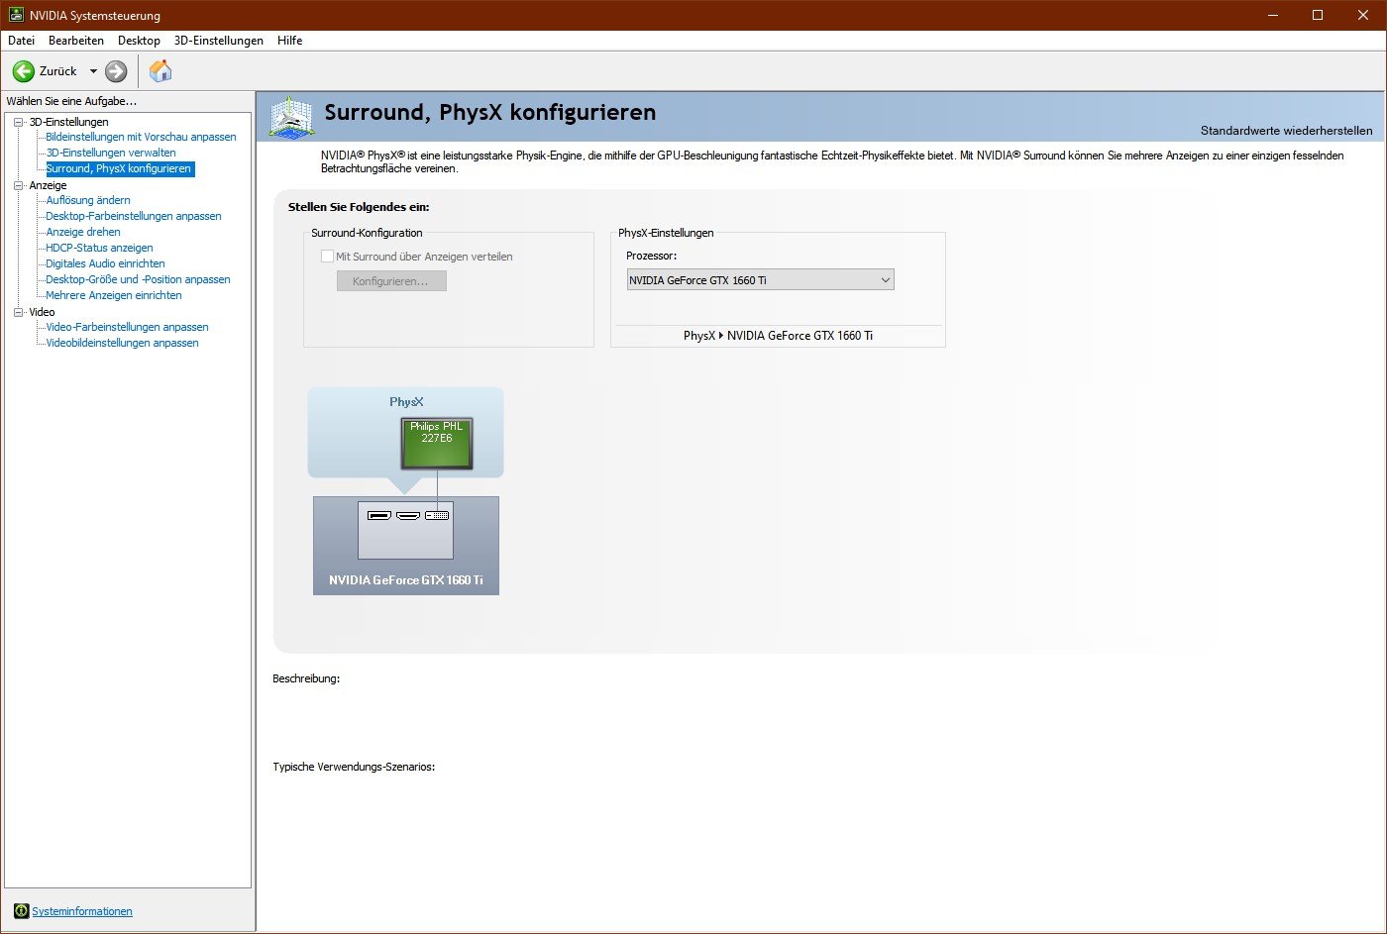The width and height of the screenshot is (1387, 934).
Task: Open Desktop-Farbeinstellungen anpassen page
Action: 134,216
